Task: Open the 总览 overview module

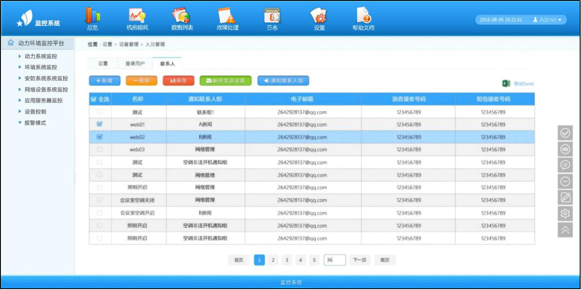Action: pyautogui.click(x=93, y=17)
